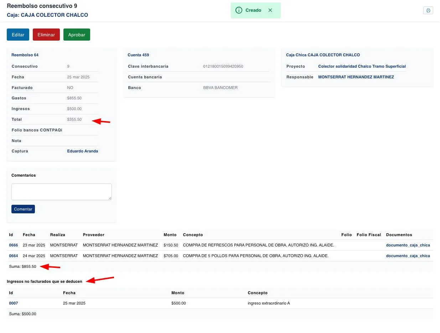Open expense record 0664
Viewport: 440px width, 333px height.
point(14,256)
